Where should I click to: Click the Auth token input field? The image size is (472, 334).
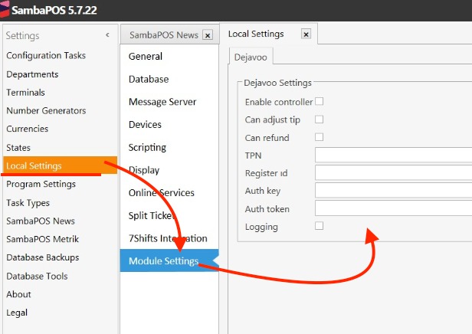[x=393, y=208]
